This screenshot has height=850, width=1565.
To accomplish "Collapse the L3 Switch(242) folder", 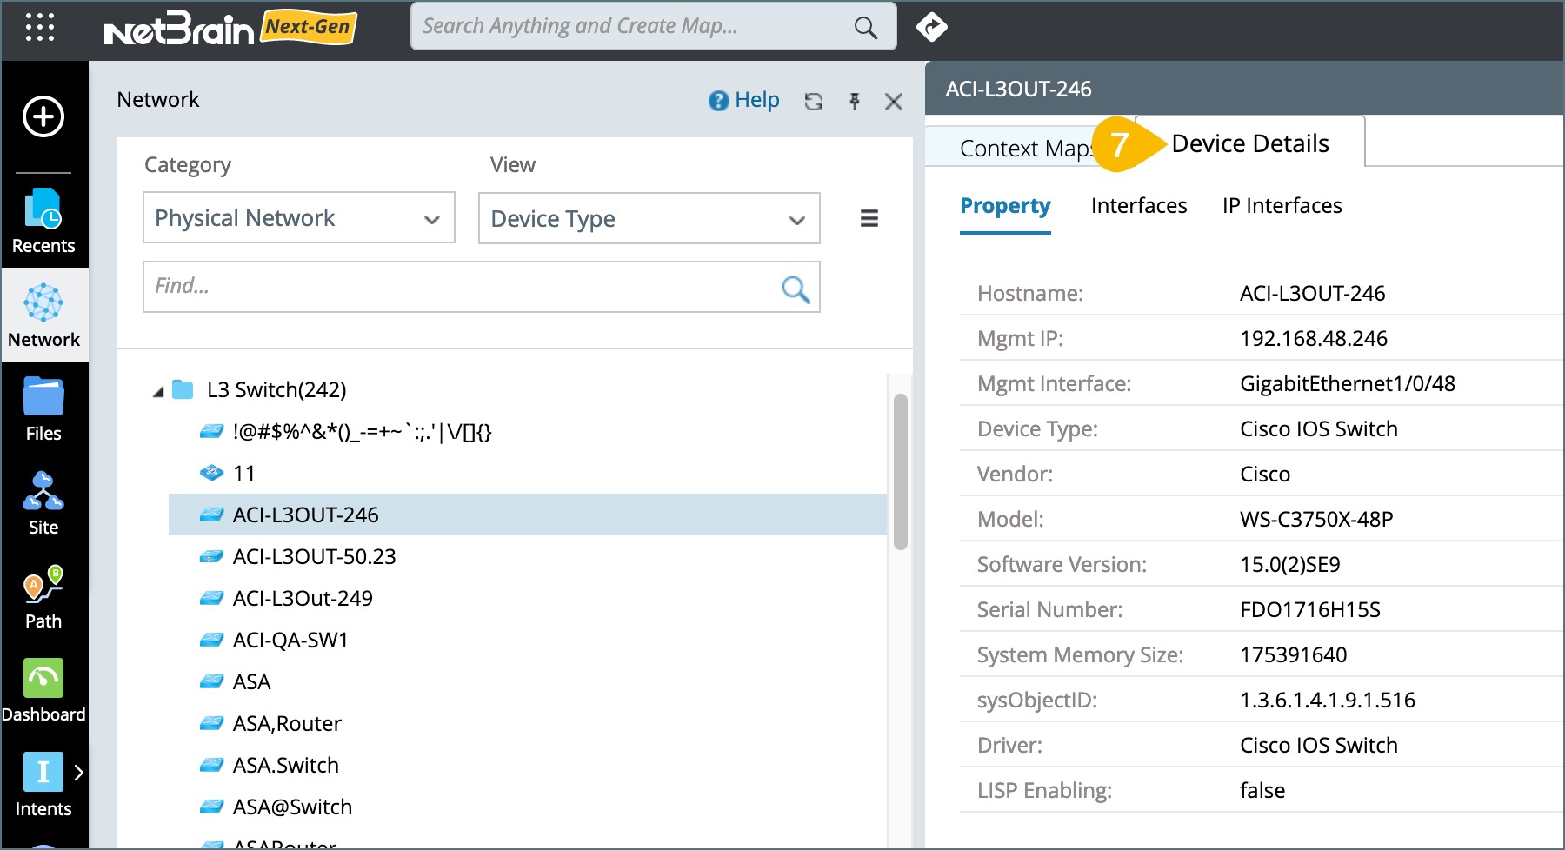I will (x=158, y=392).
